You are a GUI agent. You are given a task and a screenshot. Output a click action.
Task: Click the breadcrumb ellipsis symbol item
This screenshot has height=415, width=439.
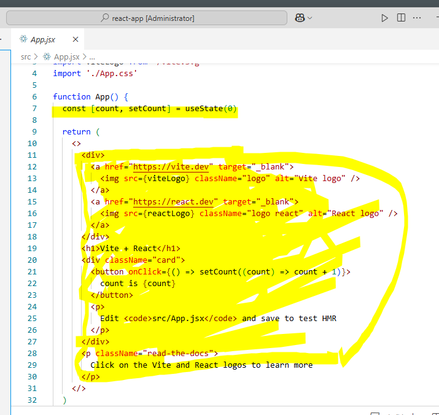pyautogui.click(x=91, y=56)
